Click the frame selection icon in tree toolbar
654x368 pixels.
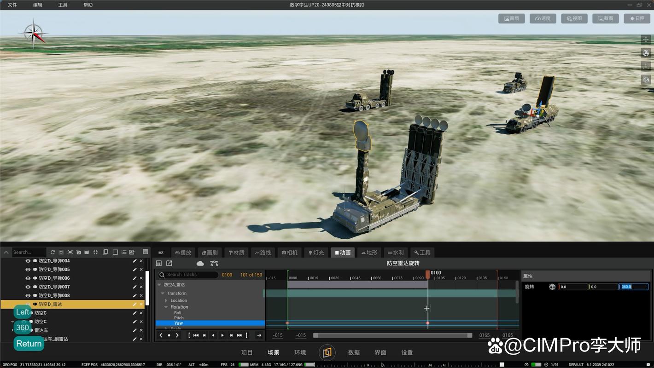[61, 252]
